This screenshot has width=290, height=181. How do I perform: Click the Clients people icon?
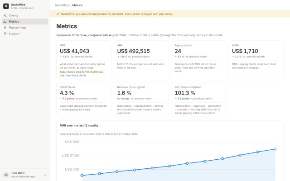pos(5,15)
